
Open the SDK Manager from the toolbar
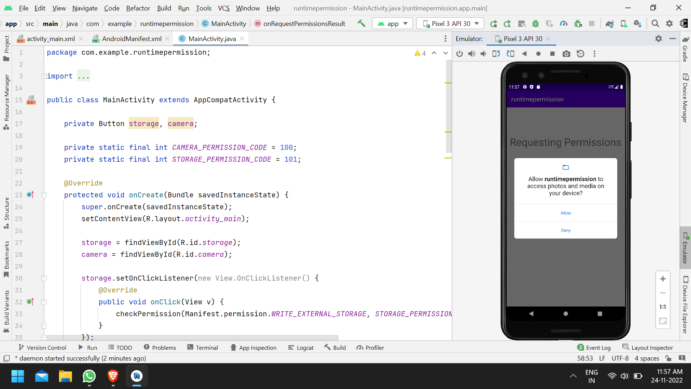click(637, 23)
